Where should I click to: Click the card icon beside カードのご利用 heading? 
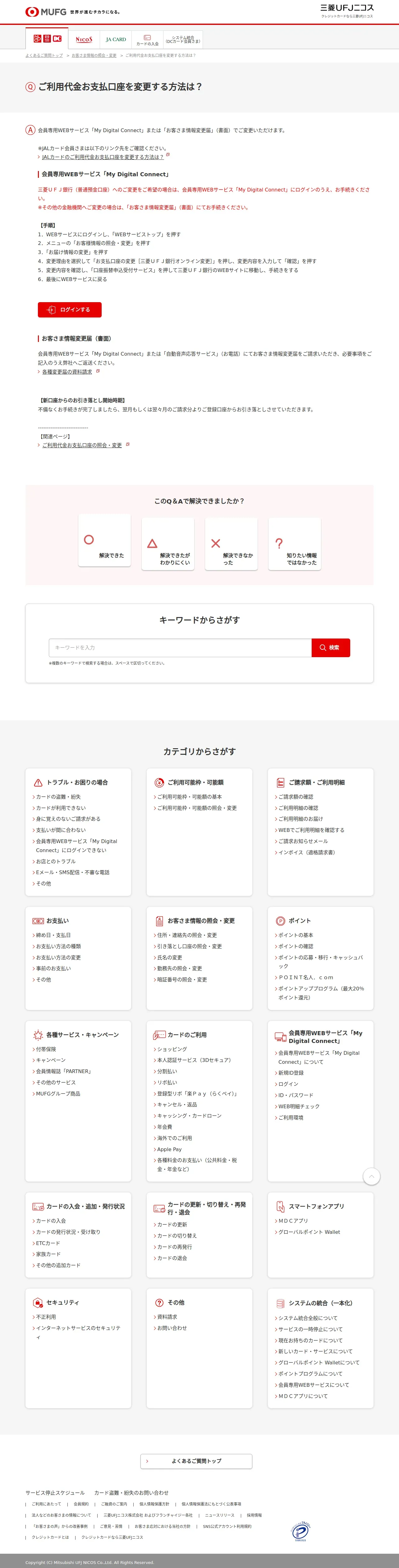pyautogui.click(x=159, y=1035)
